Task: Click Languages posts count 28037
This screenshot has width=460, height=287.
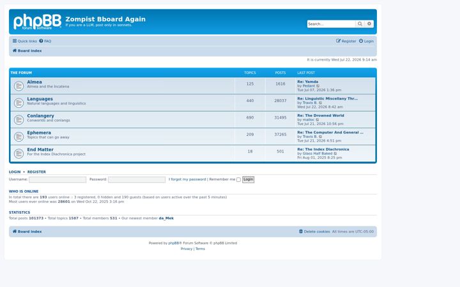Action: (x=280, y=101)
